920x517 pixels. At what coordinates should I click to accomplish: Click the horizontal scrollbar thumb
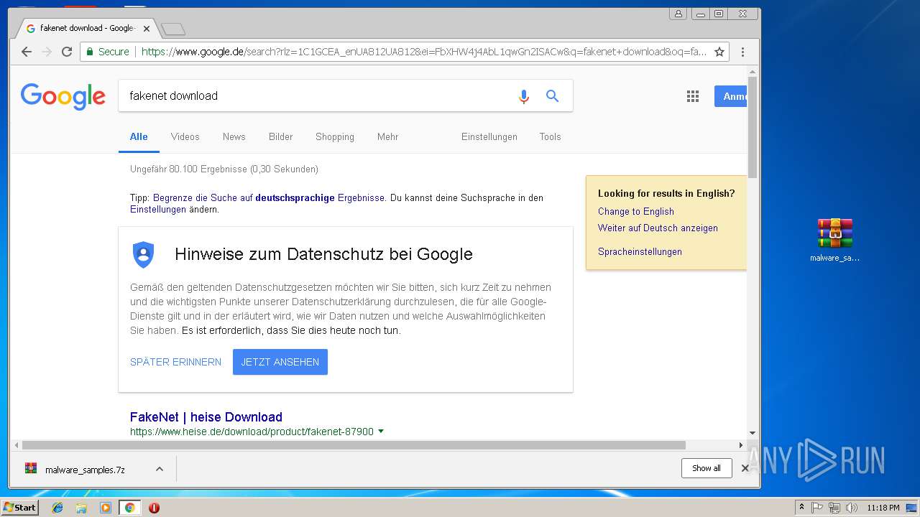(354, 445)
